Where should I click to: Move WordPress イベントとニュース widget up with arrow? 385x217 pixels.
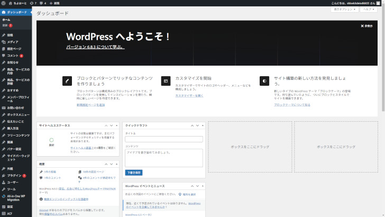pyautogui.click(x=192, y=186)
